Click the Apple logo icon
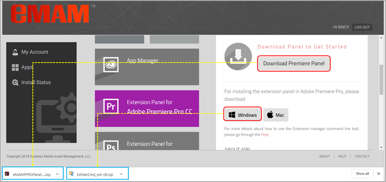 pyautogui.click(x=270, y=115)
